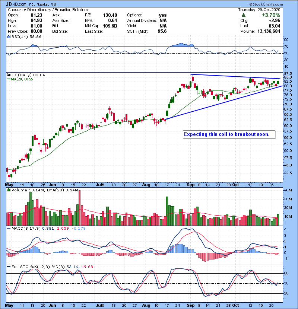This screenshot has height=309, width=298.
Task: Click the "Ask:" field label in the header
Action: pyautogui.click(x=56, y=15)
